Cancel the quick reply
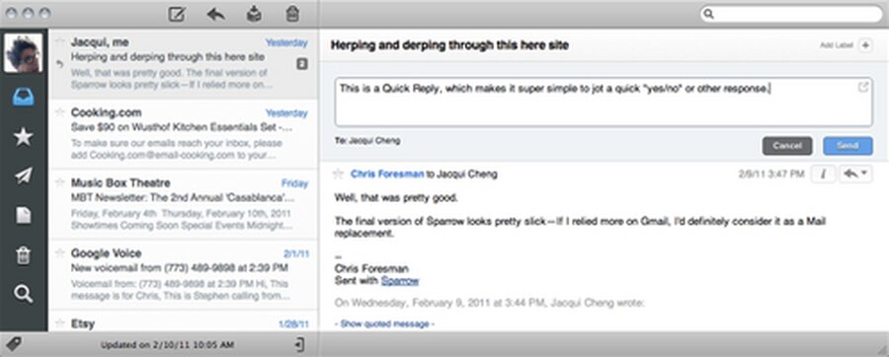Viewport: 889px width, 357px height. click(787, 146)
